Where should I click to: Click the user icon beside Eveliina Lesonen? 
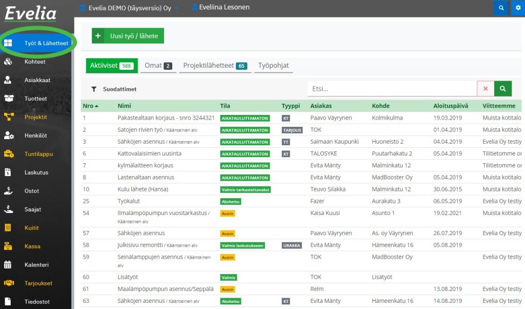[194, 7]
